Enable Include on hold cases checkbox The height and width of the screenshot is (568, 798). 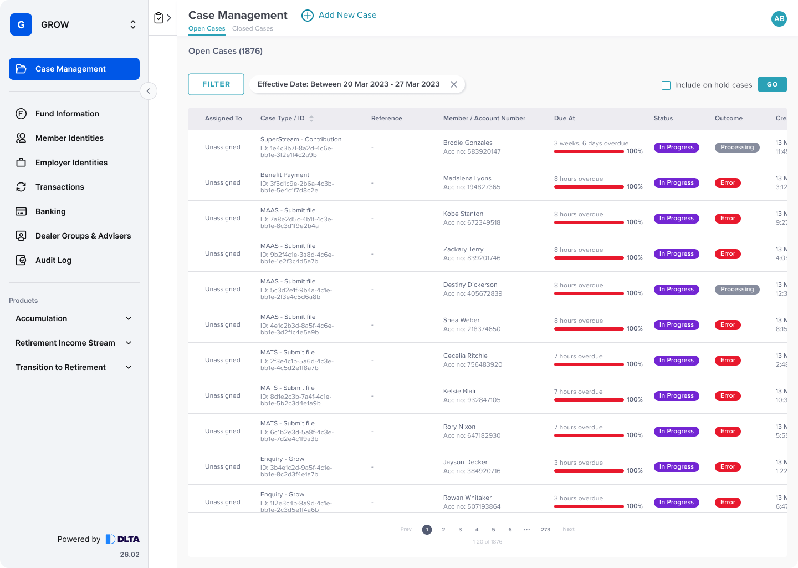pyautogui.click(x=666, y=85)
